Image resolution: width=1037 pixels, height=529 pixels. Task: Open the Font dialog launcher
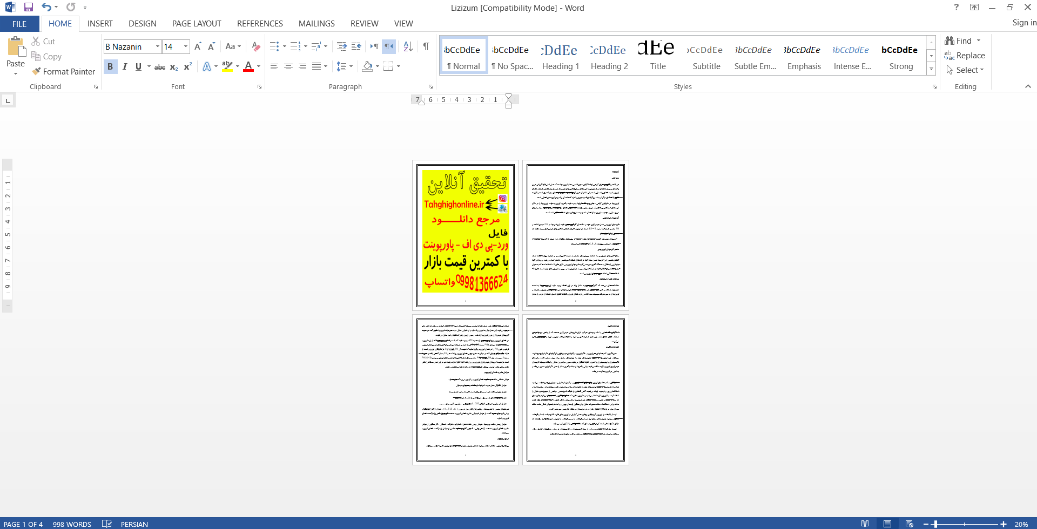(x=260, y=86)
